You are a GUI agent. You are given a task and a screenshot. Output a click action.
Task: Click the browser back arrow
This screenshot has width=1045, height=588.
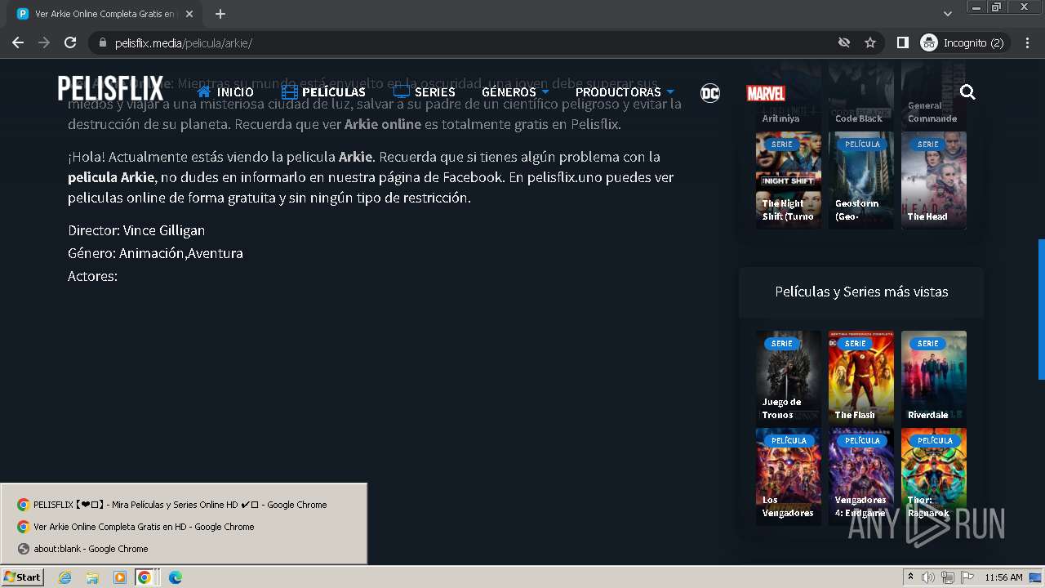[x=18, y=42]
